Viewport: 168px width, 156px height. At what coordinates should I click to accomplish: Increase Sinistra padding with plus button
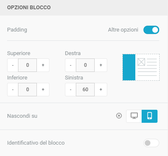click(x=101, y=90)
